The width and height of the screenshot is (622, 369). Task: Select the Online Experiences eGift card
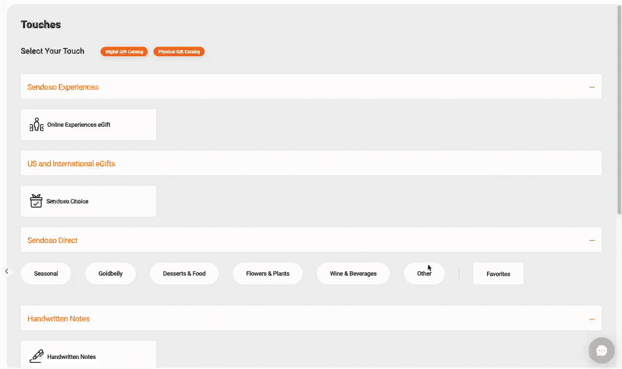pos(88,125)
